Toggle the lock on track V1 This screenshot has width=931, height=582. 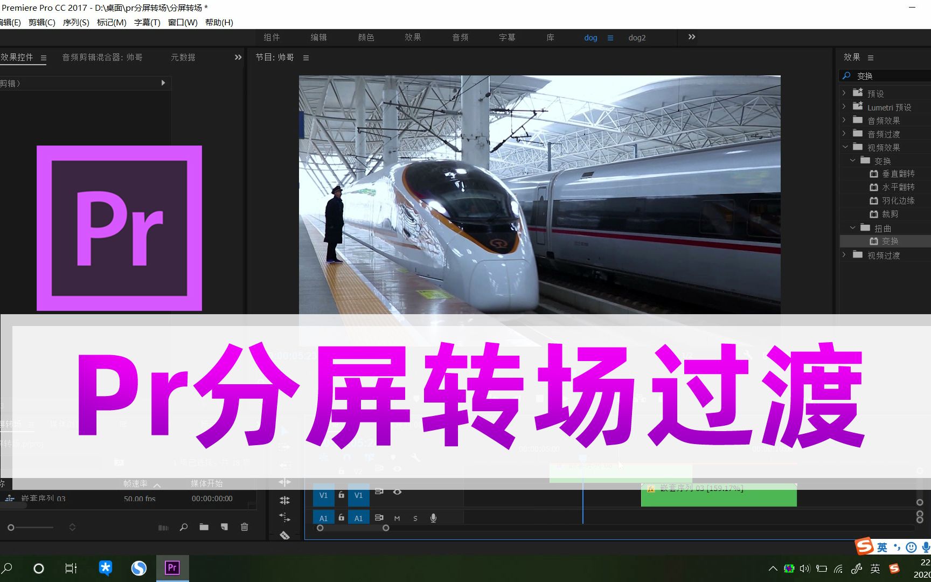(x=341, y=494)
